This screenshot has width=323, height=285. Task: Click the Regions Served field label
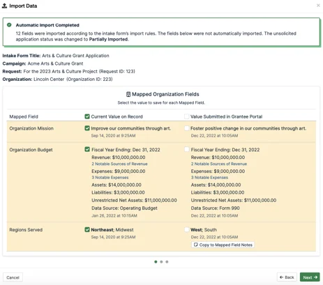(x=26, y=230)
